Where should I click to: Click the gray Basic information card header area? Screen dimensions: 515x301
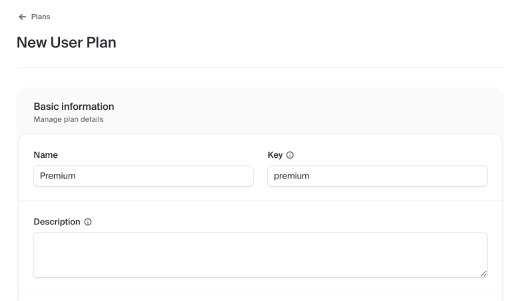coord(260,111)
